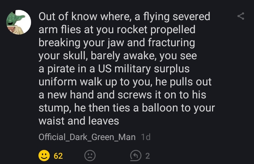The width and height of the screenshot is (254, 164).
Task: Downvote with the sad face icon
Action: 90,156
